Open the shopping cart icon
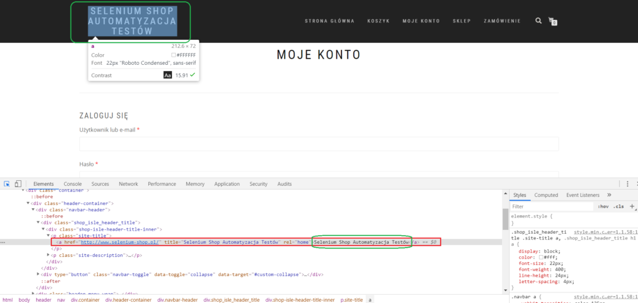 [x=552, y=21]
